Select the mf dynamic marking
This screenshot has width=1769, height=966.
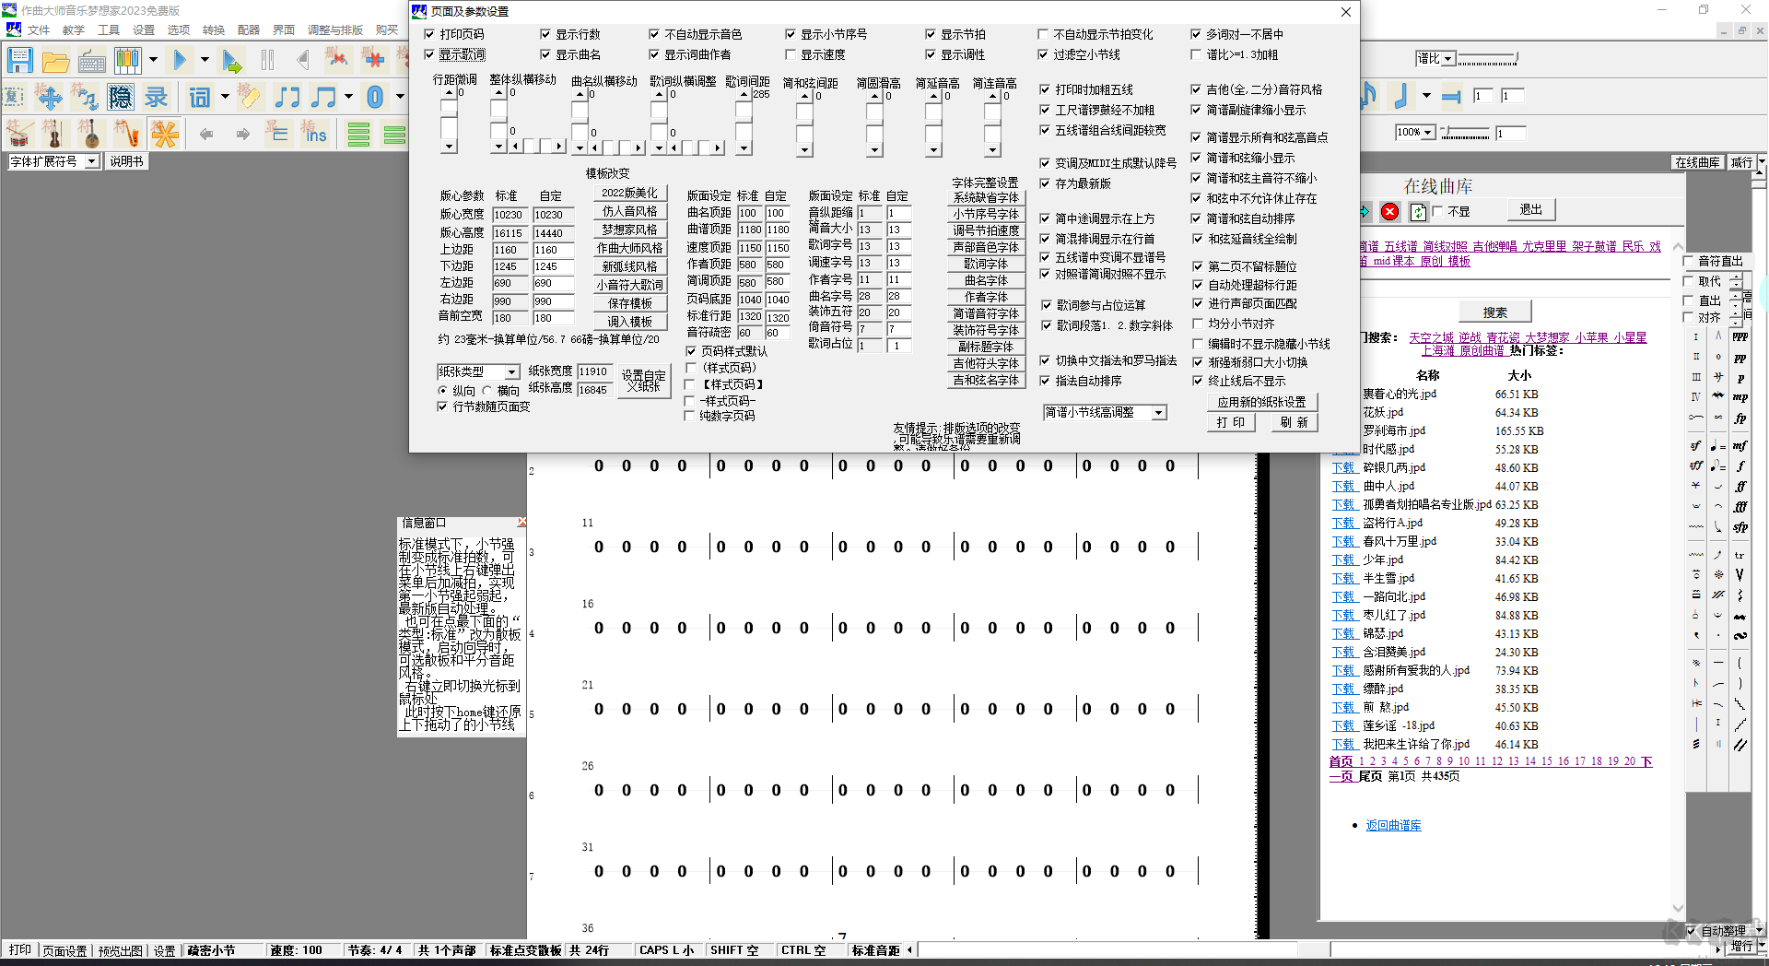click(1740, 446)
